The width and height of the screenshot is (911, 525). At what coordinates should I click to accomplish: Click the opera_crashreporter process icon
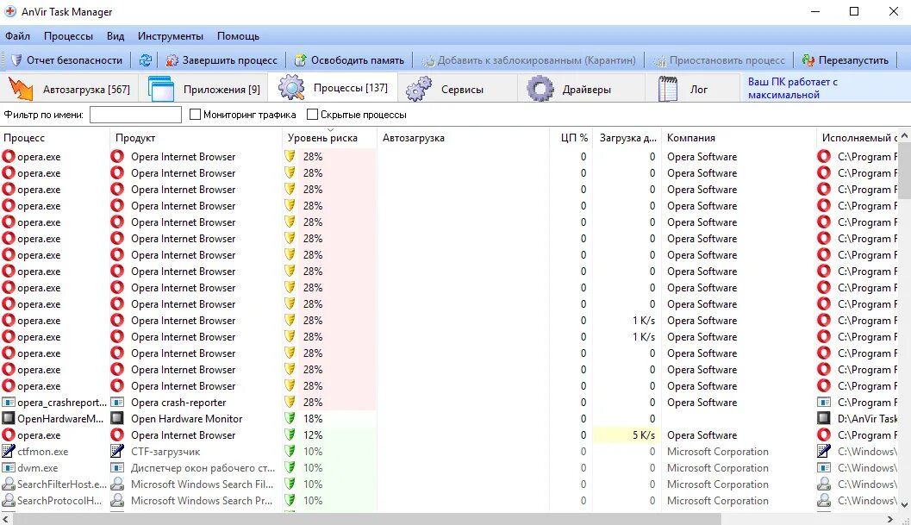click(8, 403)
